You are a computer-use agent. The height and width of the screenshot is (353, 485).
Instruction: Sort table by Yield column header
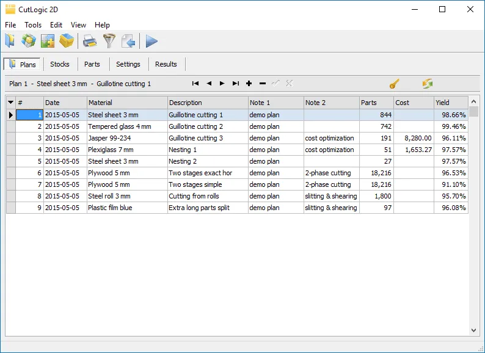click(450, 103)
